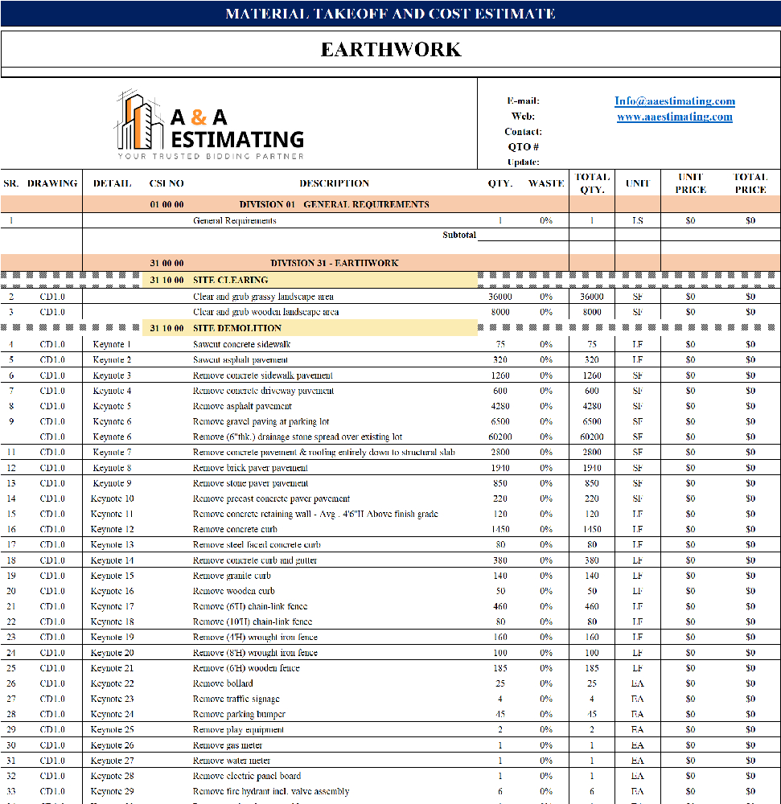
Task: Select the Subtotal label cell
Action: (x=458, y=236)
